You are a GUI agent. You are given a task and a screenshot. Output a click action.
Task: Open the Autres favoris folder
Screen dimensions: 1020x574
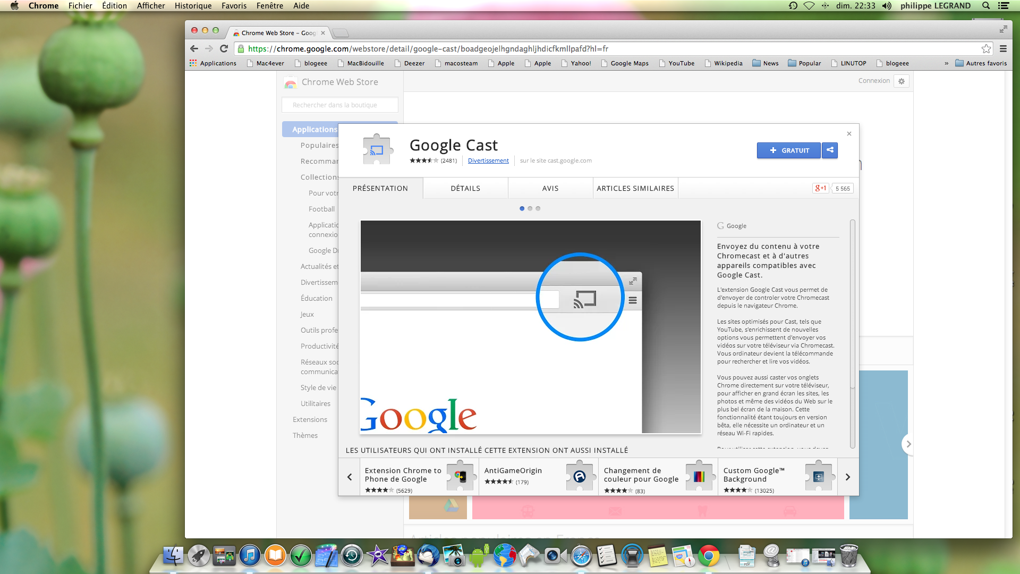[x=981, y=63]
